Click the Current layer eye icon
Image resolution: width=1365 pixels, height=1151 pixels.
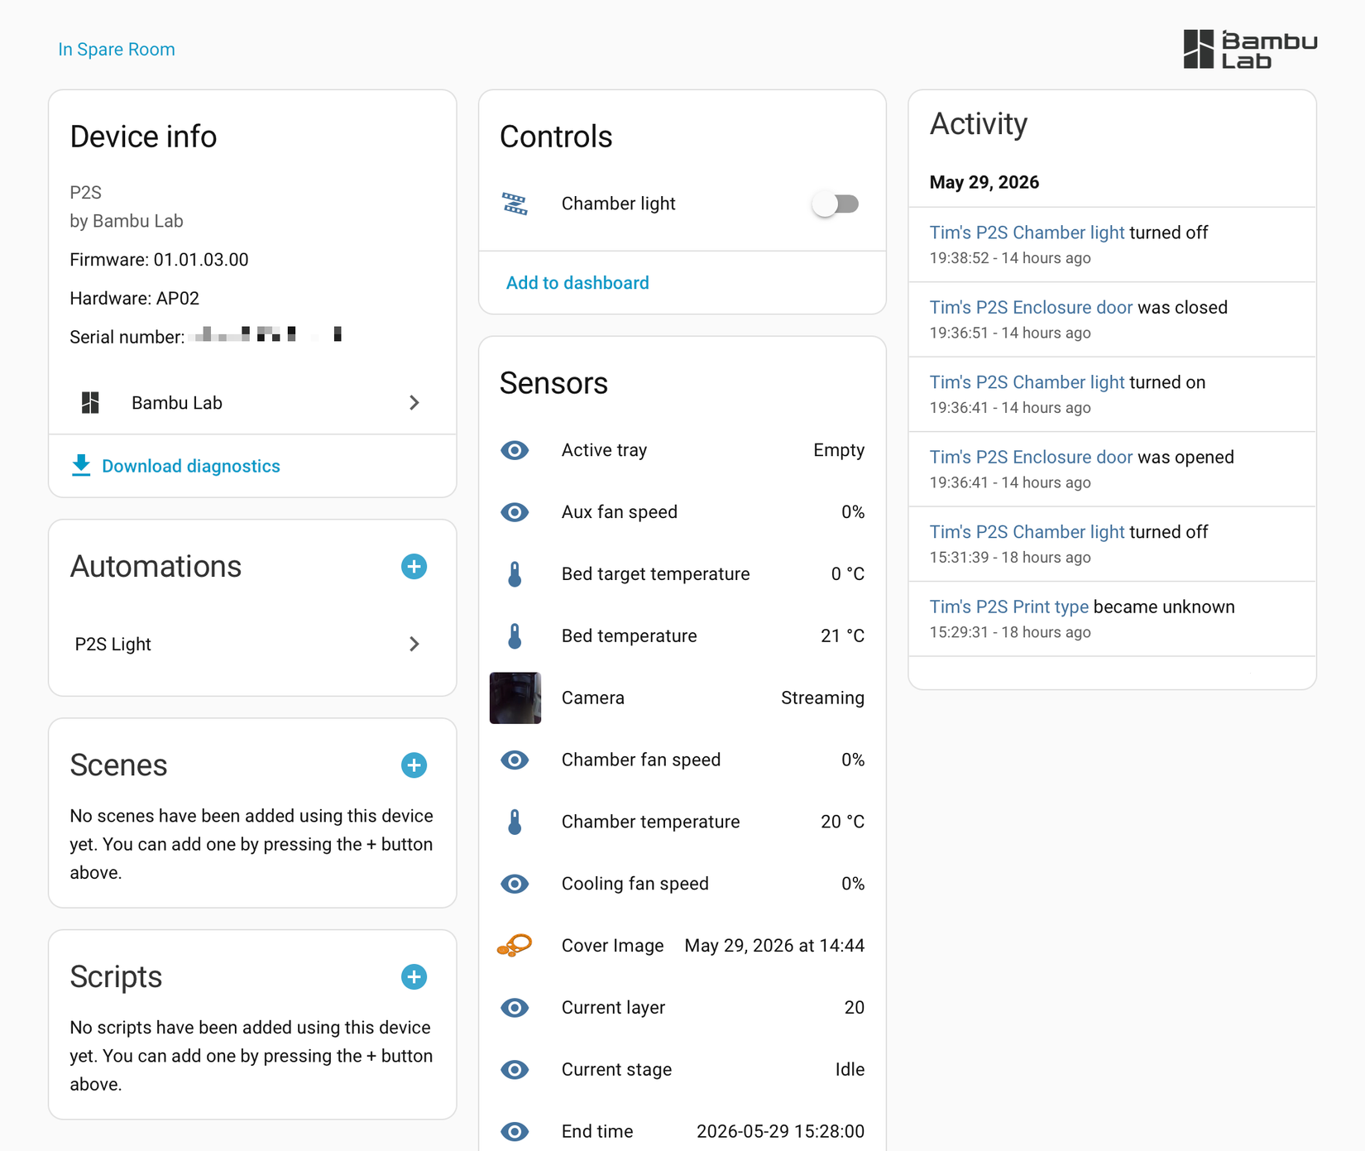tap(515, 1008)
